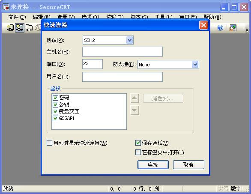Toggle the 密码 authentication checkbox
Screen dimensions: 251x194
(x=55, y=98)
